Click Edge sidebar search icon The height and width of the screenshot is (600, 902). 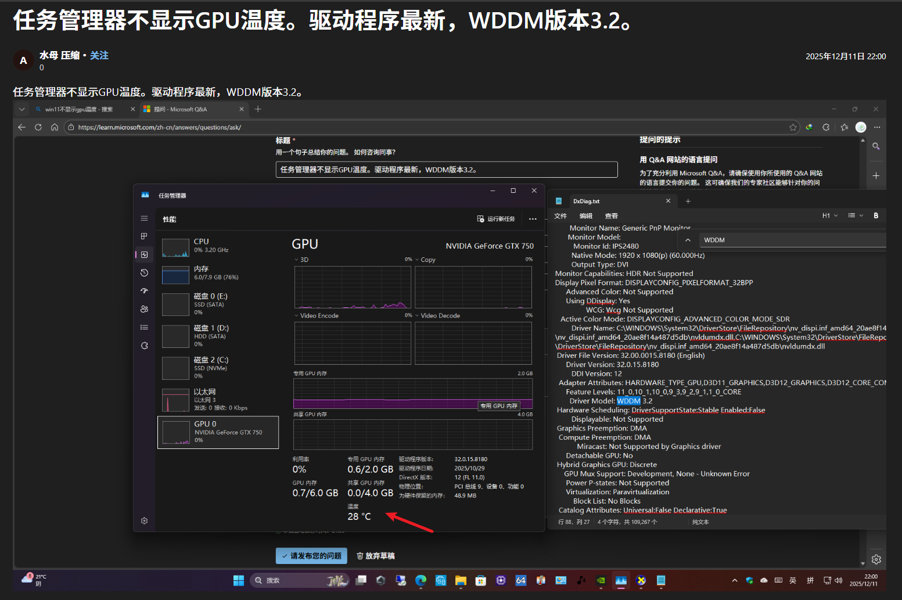coord(876,146)
